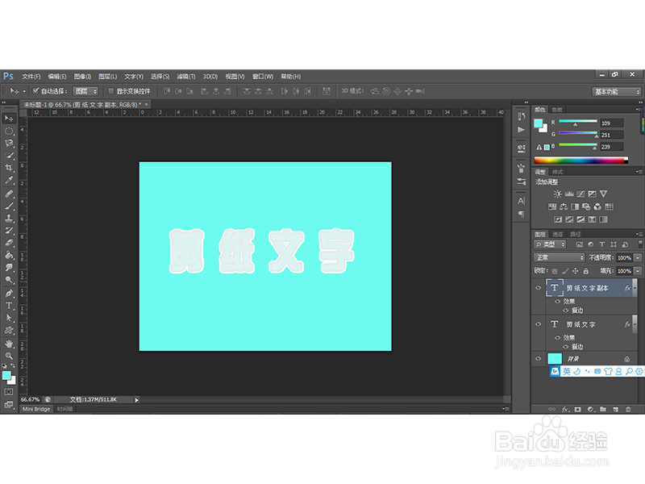Click the zoom percentage field 66.67%
Viewport: 645px width, 484px height.
(x=30, y=399)
